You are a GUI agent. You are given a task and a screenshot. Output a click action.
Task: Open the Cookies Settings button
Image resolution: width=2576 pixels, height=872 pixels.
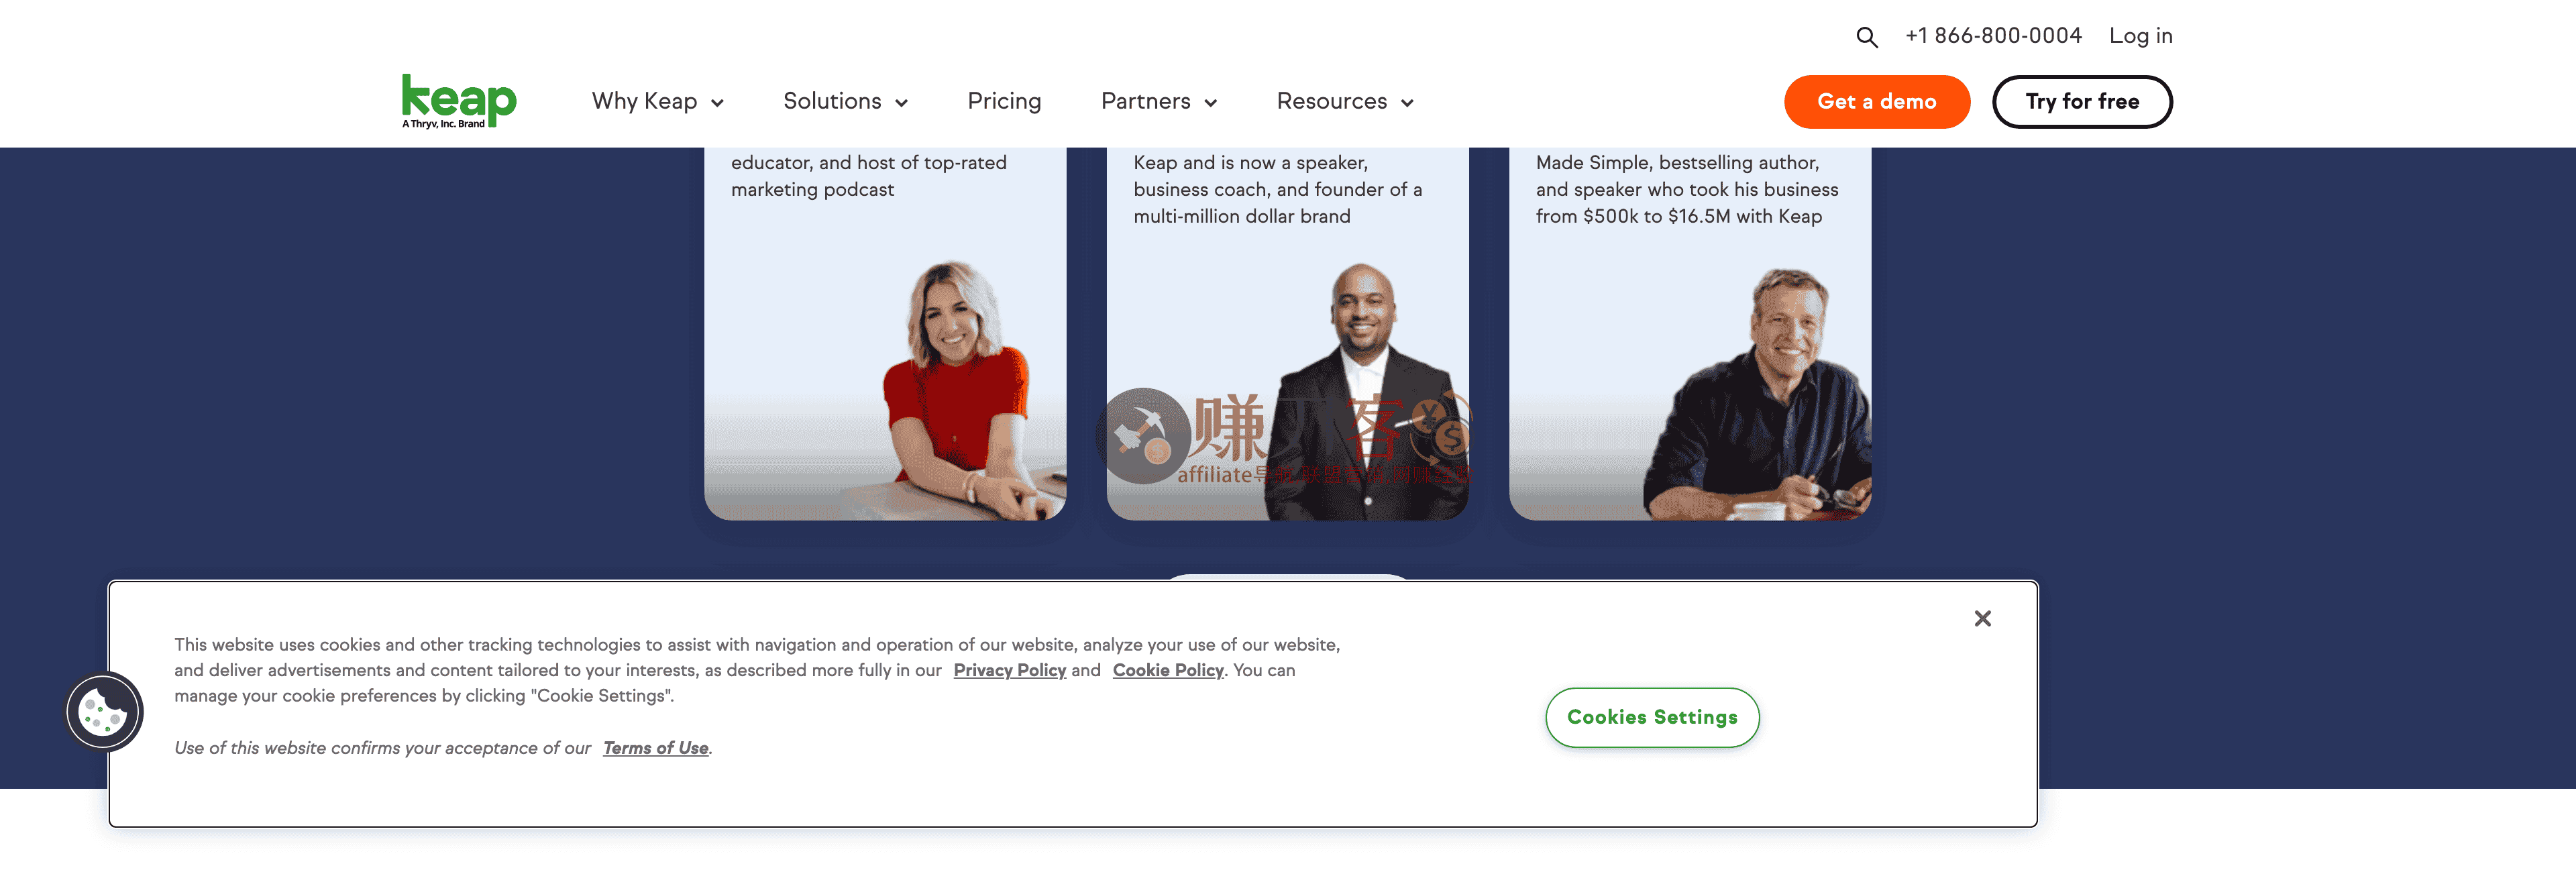pos(1652,717)
